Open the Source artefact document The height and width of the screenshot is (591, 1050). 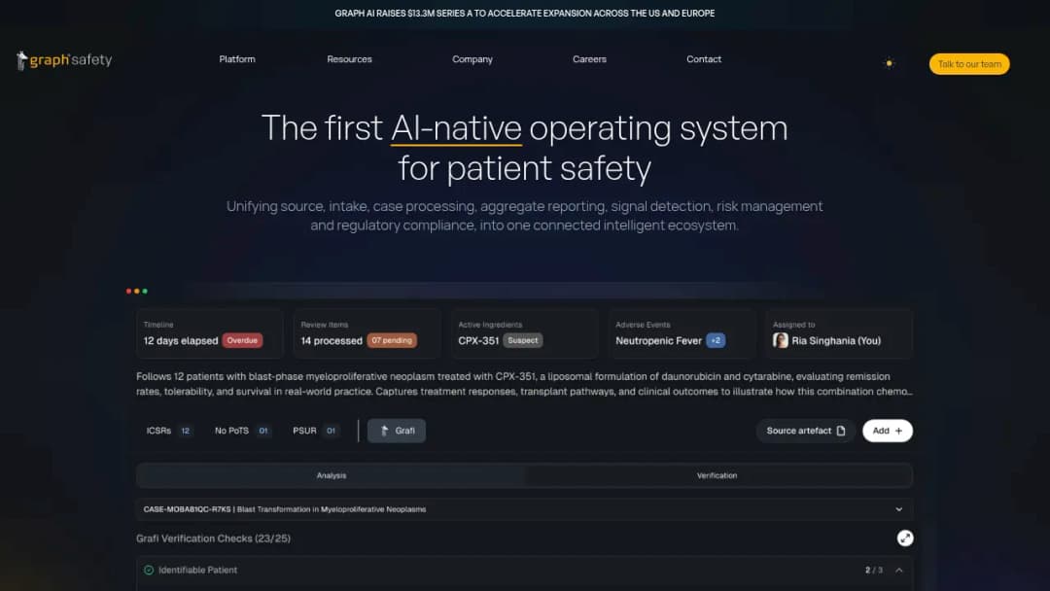(806, 431)
